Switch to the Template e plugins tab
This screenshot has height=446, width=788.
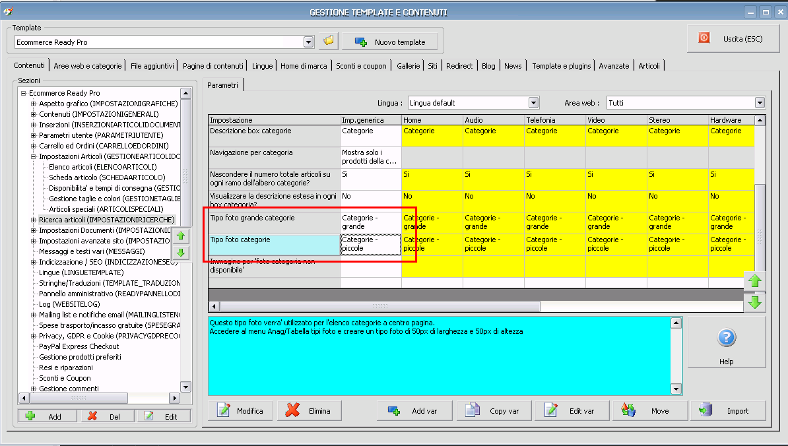tap(561, 66)
